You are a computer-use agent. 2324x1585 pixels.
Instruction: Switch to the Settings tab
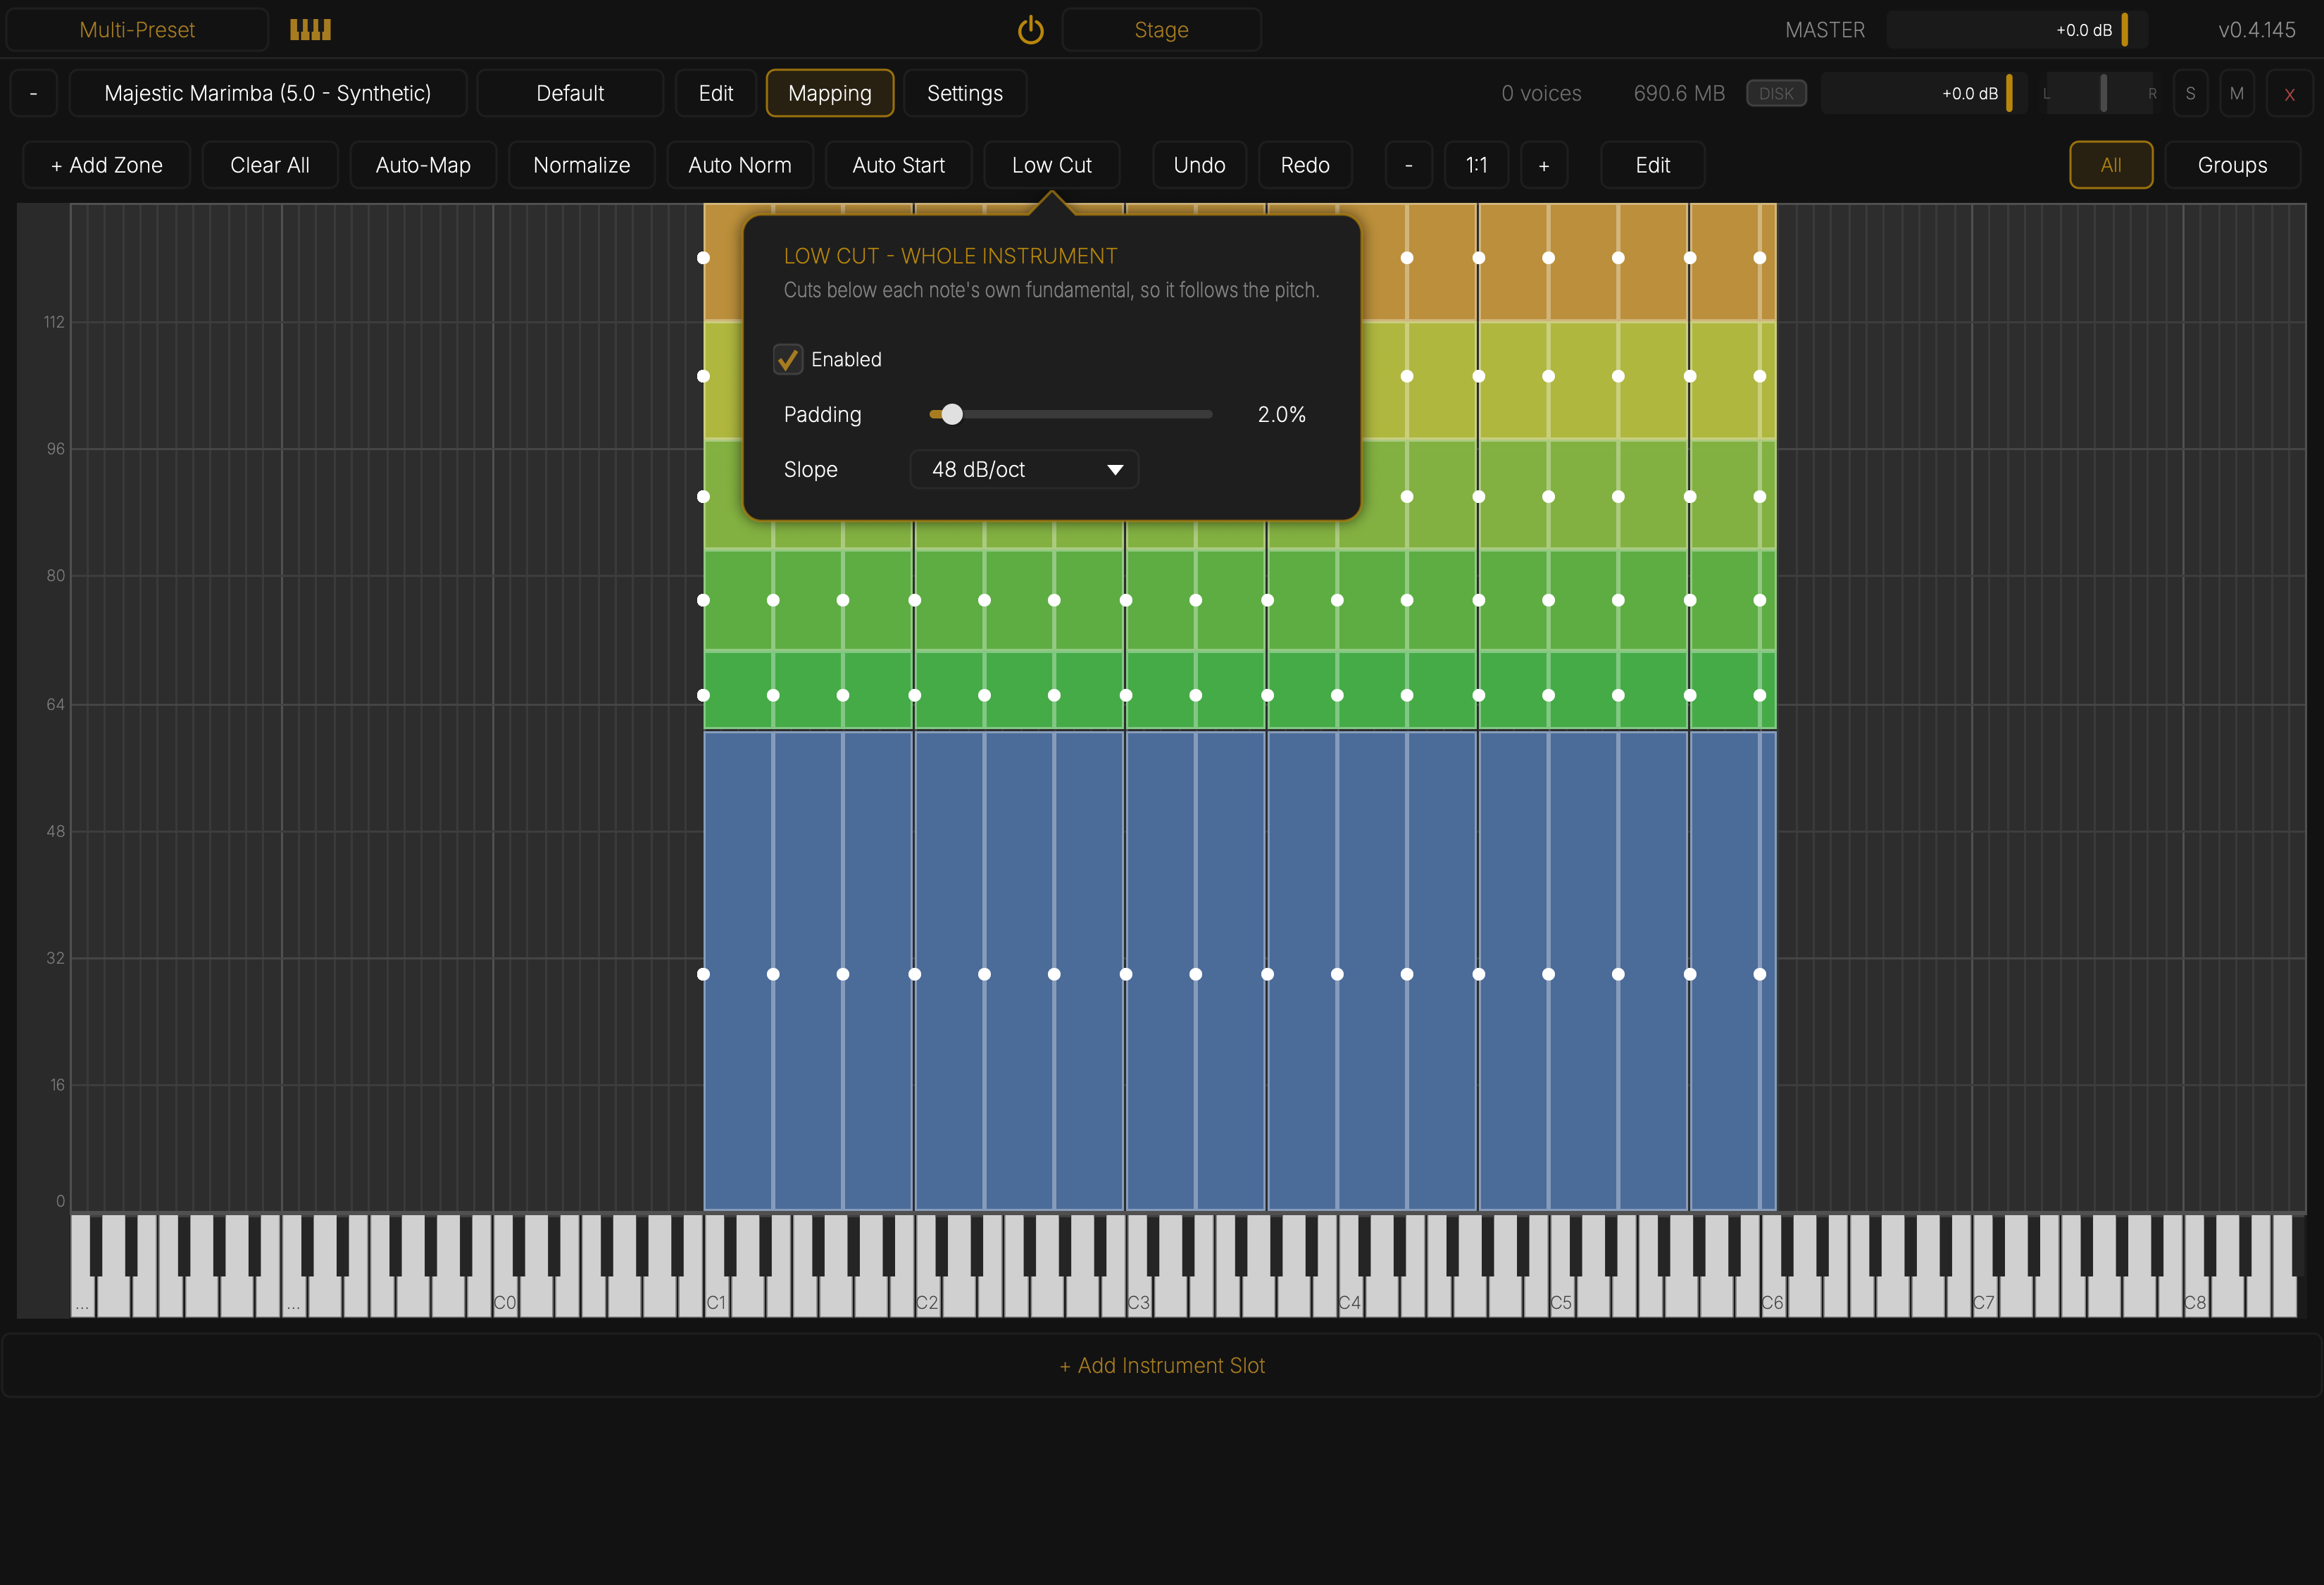[x=965, y=93]
